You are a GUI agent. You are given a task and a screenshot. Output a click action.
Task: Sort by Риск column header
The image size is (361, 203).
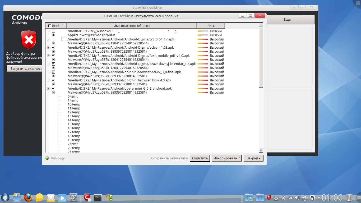[211, 26]
